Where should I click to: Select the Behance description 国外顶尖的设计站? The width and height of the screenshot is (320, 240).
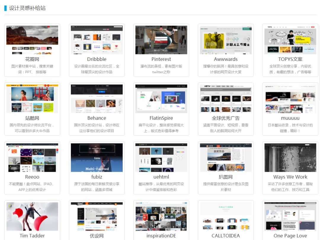click(97, 128)
